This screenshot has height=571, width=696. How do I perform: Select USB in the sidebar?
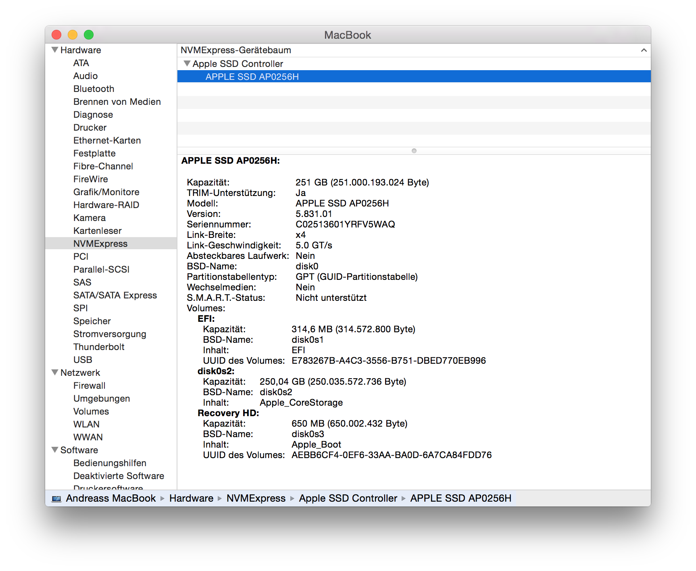point(83,360)
